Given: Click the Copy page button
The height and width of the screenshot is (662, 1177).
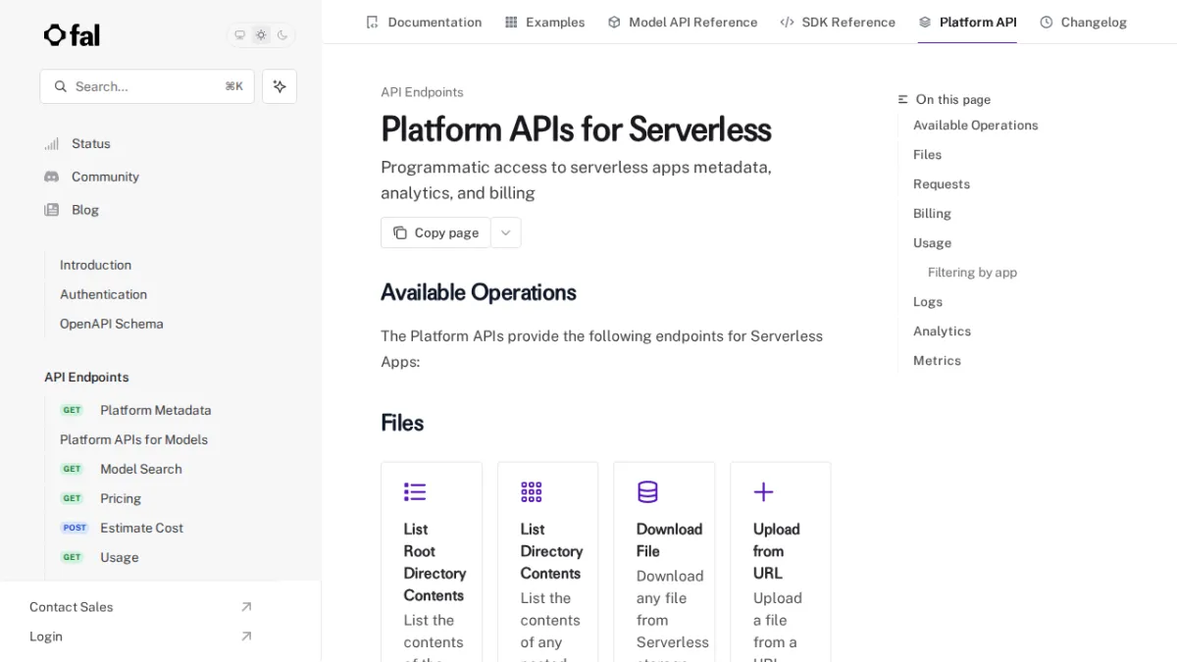Looking at the screenshot, I should pos(435,232).
